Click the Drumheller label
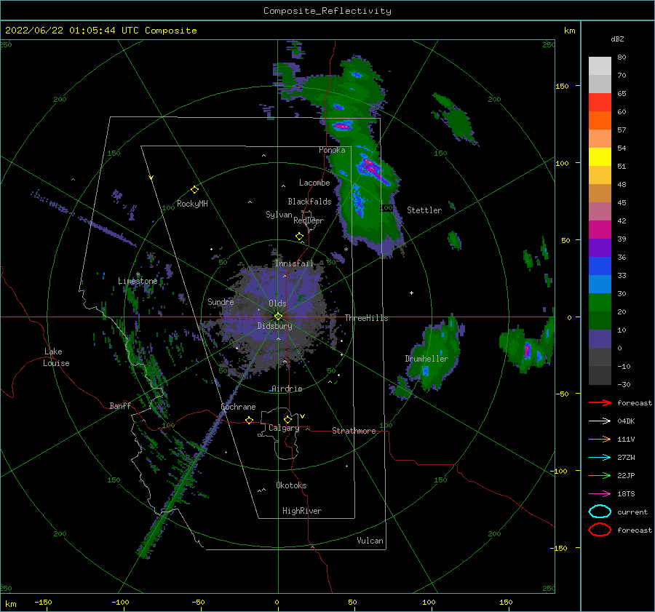 tap(426, 359)
